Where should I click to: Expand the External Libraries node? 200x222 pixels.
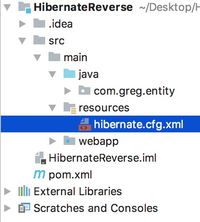[x=8, y=191]
